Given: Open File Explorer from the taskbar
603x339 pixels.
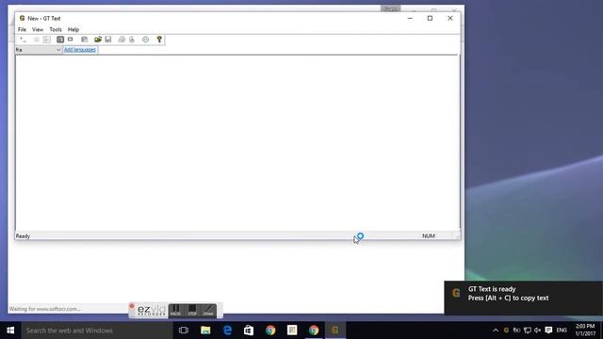Looking at the screenshot, I should click(x=205, y=331).
